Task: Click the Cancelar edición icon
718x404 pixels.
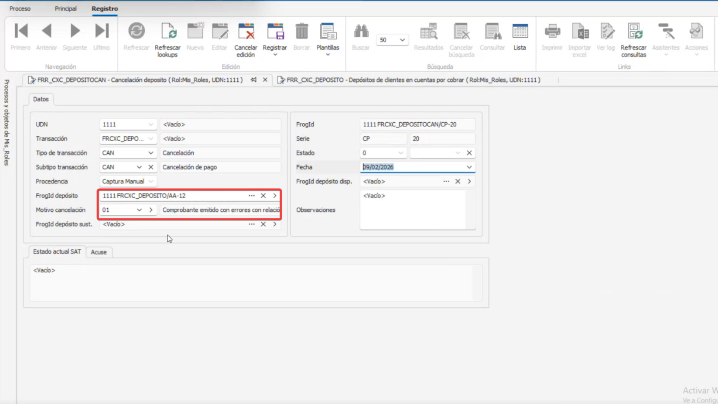Action: [246, 31]
